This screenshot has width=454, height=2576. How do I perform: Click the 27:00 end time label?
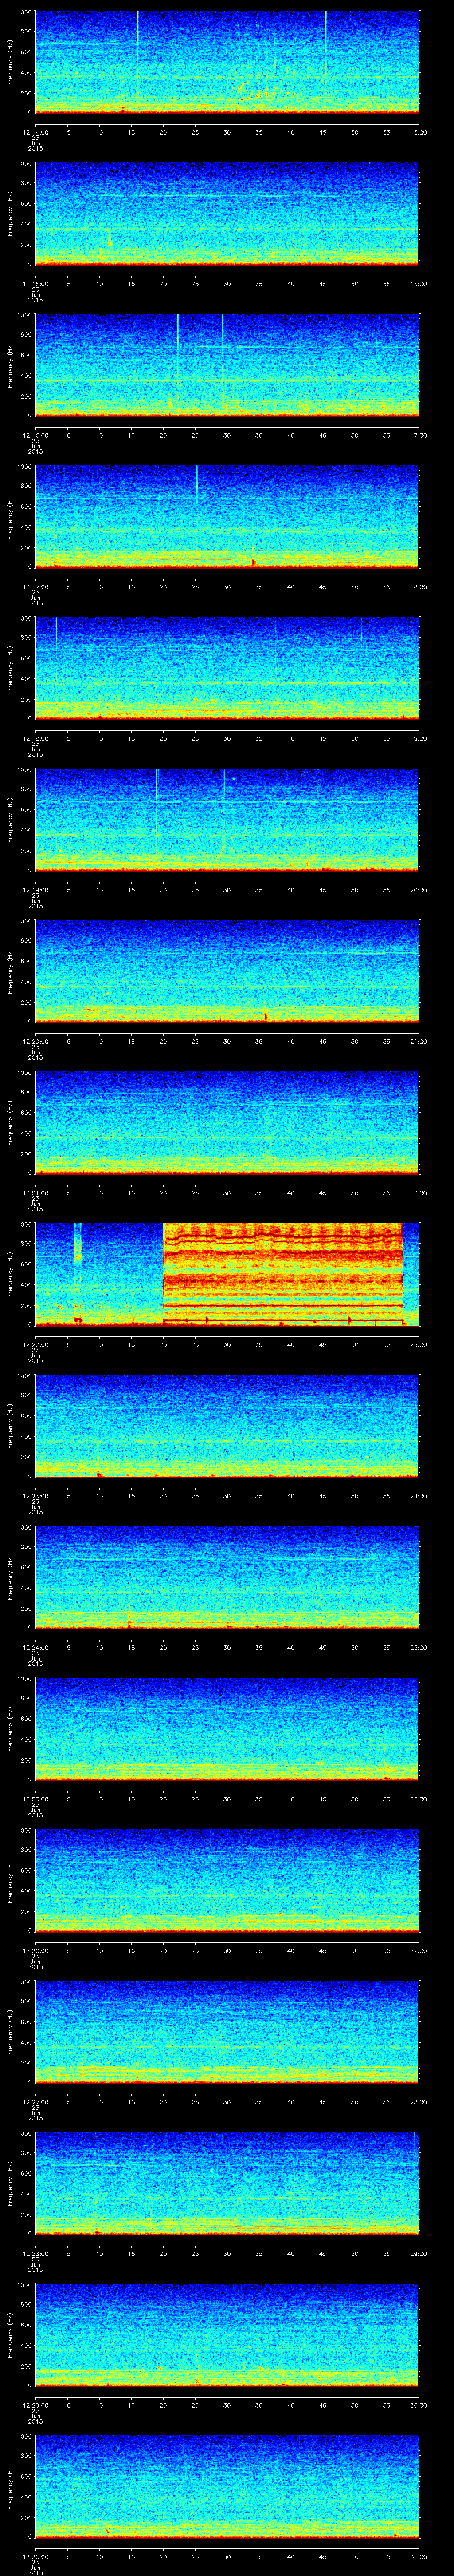coord(418,1950)
